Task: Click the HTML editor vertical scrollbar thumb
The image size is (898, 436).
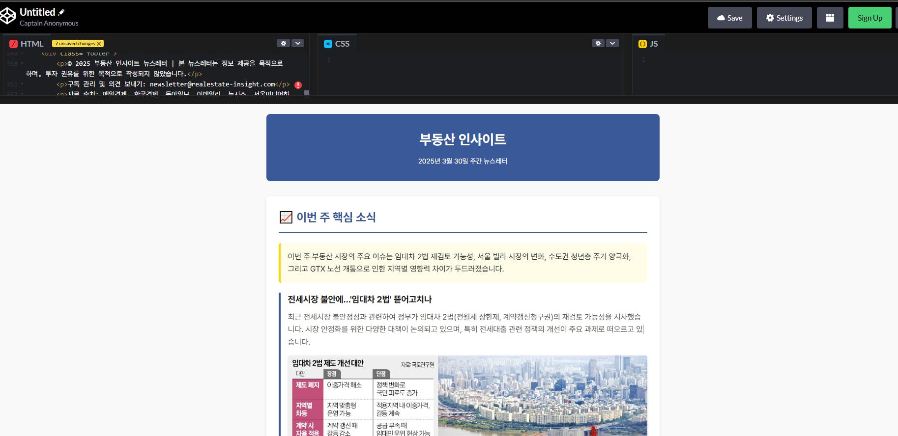Action: (x=307, y=92)
